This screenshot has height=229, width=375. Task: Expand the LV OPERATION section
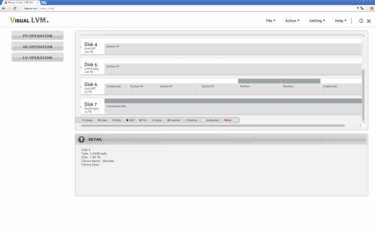(37, 57)
